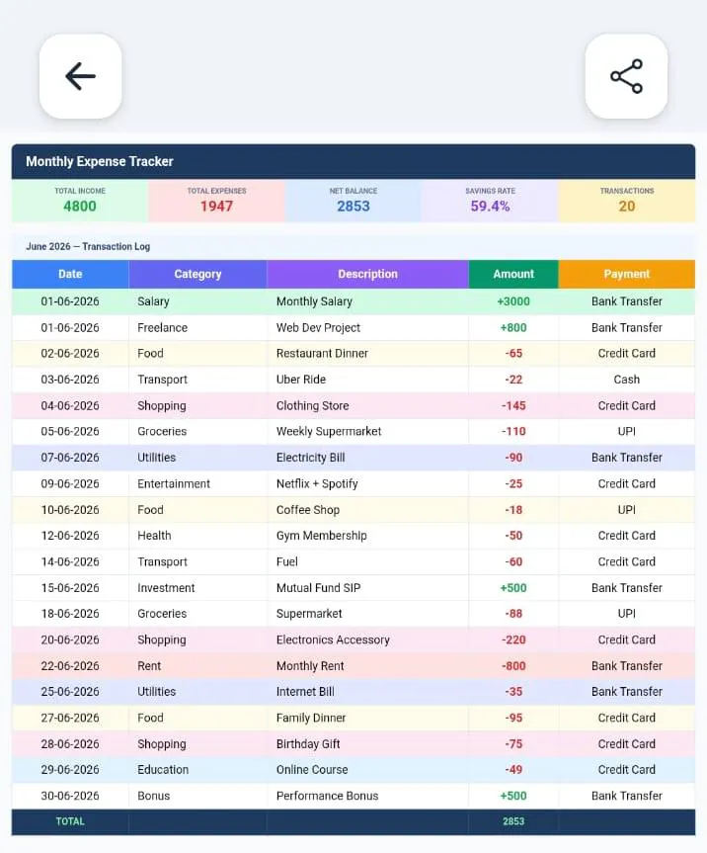This screenshot has height=853, width=707.
Task: Click the Fuel description cell
Action: [368, 562]
